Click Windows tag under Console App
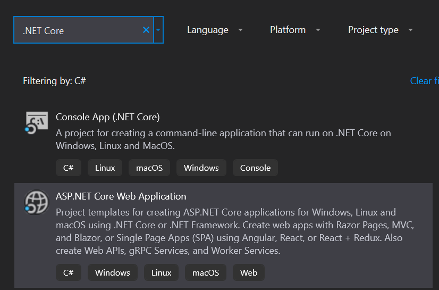The image size is (439, 290). click(x=201, y=168)
